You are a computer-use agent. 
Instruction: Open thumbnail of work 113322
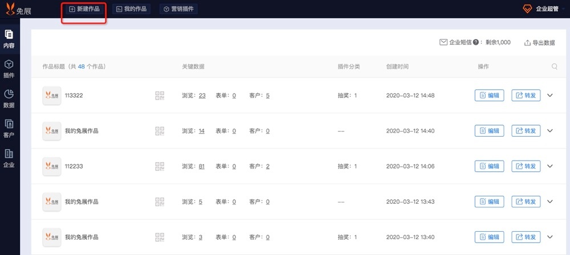point(52,96)
